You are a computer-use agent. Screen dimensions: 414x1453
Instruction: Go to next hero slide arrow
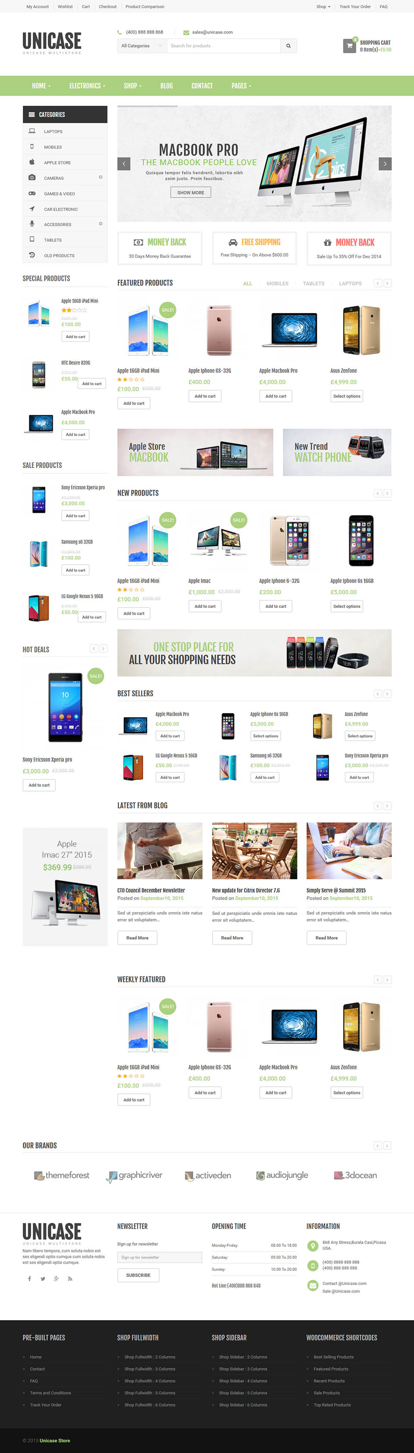[x=385, y=164]
